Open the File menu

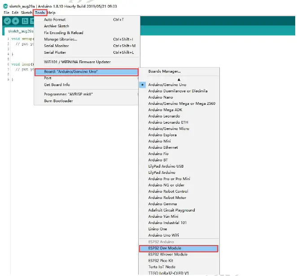(6, 13)
